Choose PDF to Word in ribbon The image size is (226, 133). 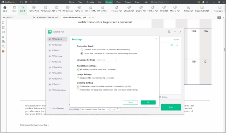(34, 9)
